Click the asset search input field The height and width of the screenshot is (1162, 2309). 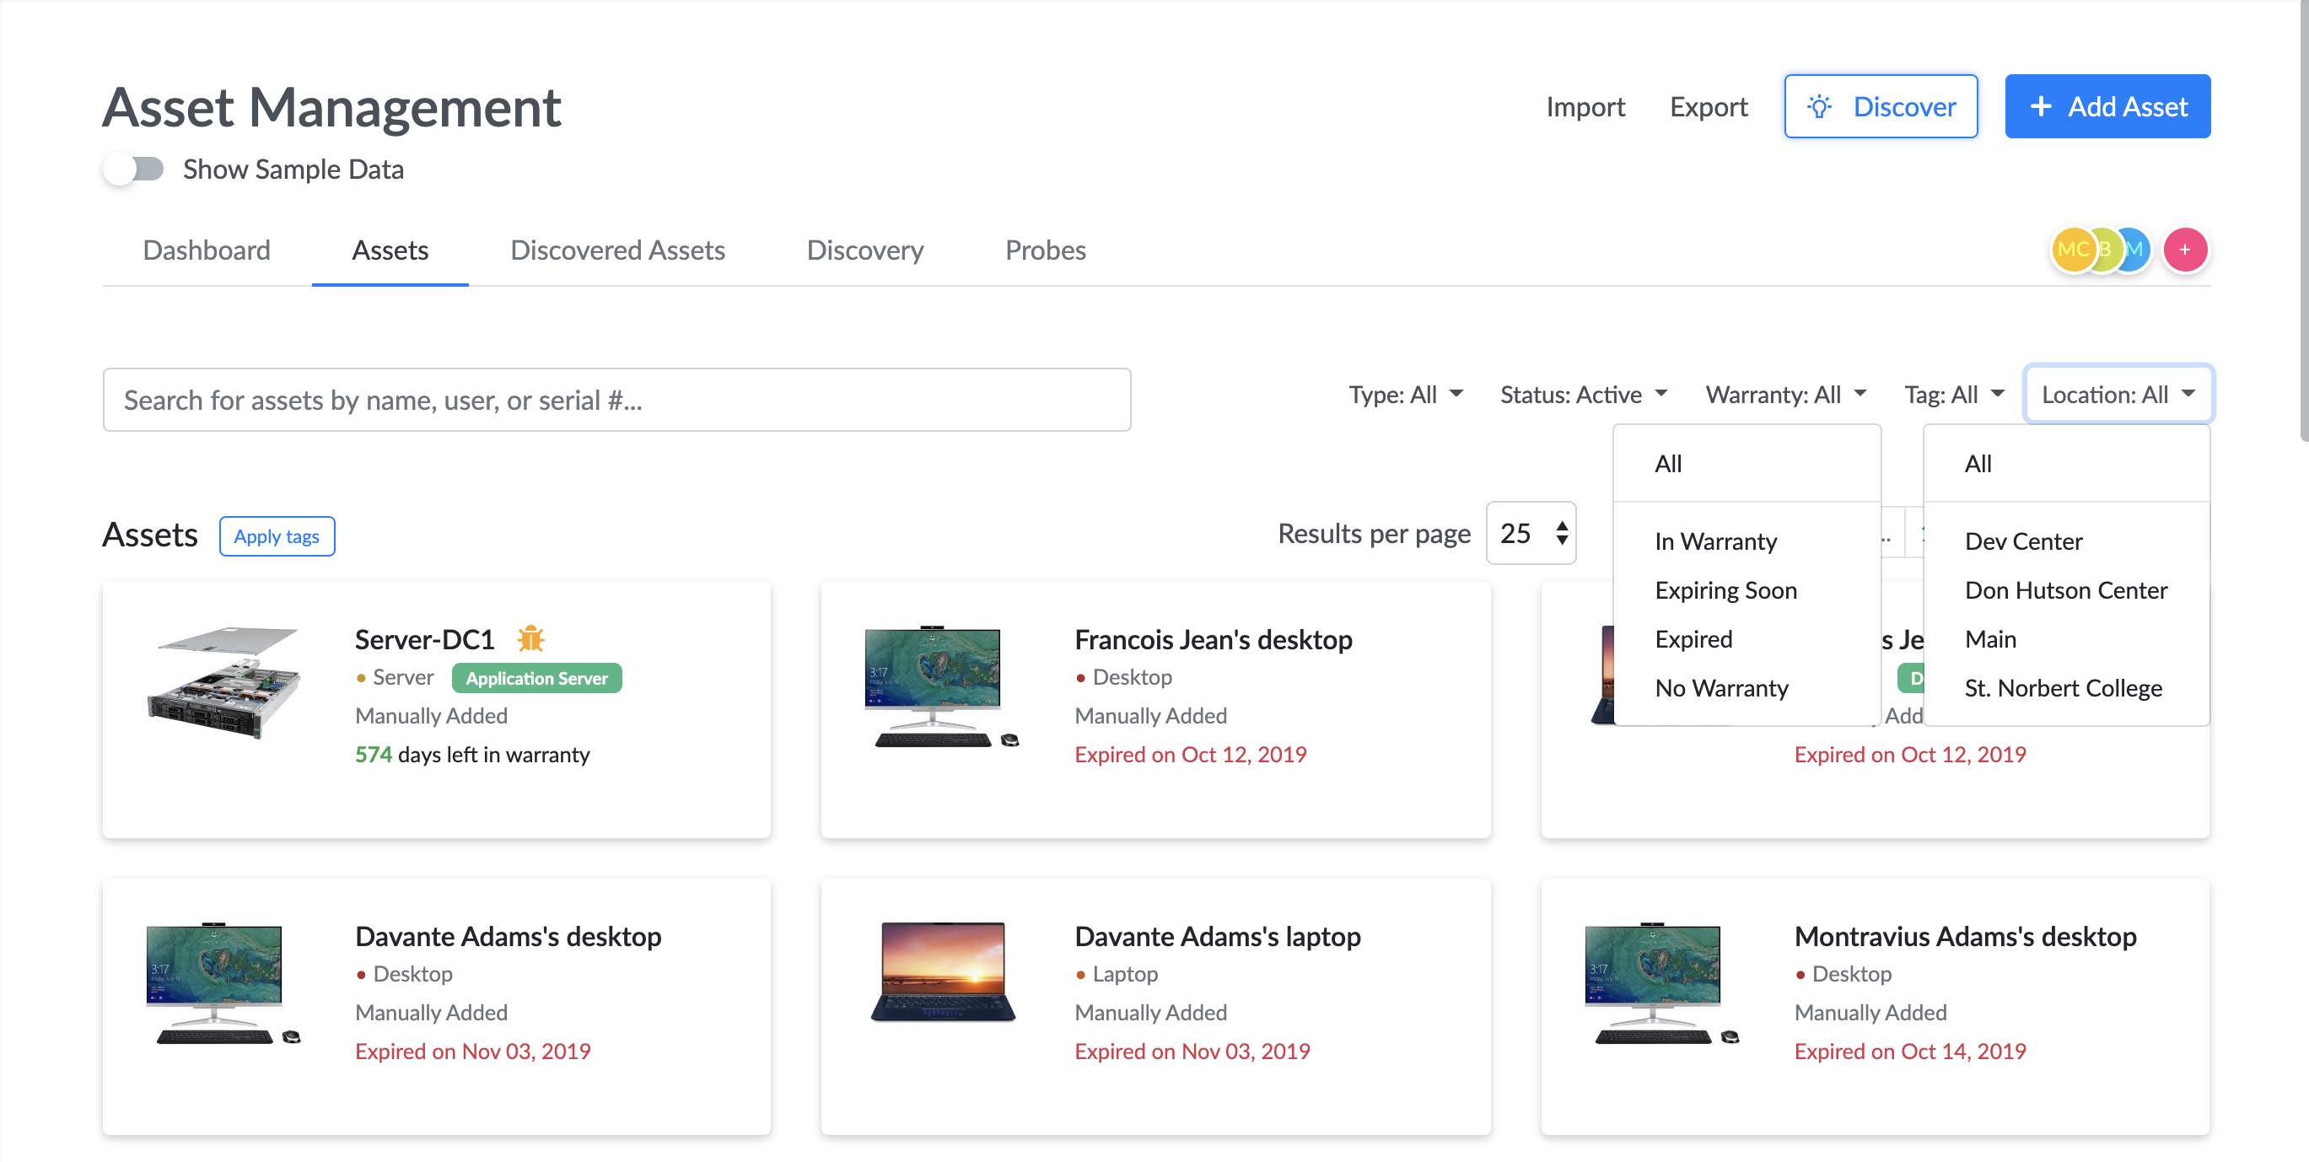click(616, 400)
